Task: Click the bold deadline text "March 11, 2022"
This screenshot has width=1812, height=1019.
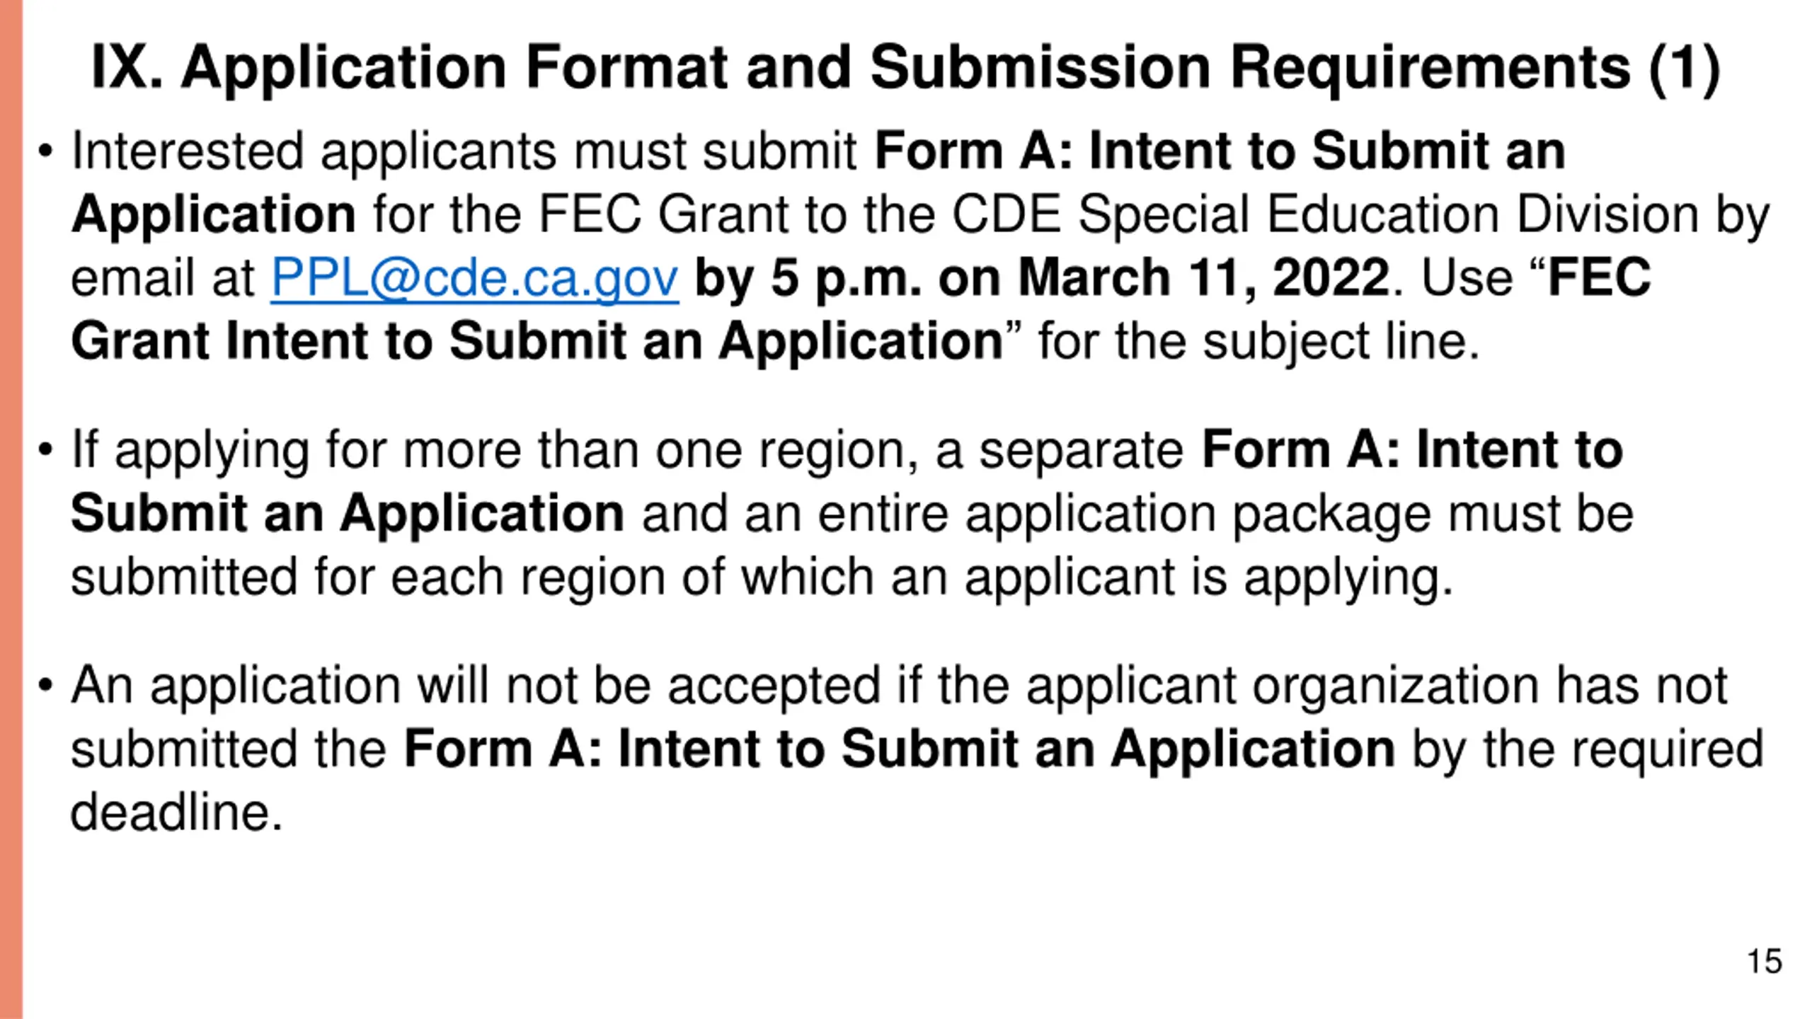Action: (1203, 278)
